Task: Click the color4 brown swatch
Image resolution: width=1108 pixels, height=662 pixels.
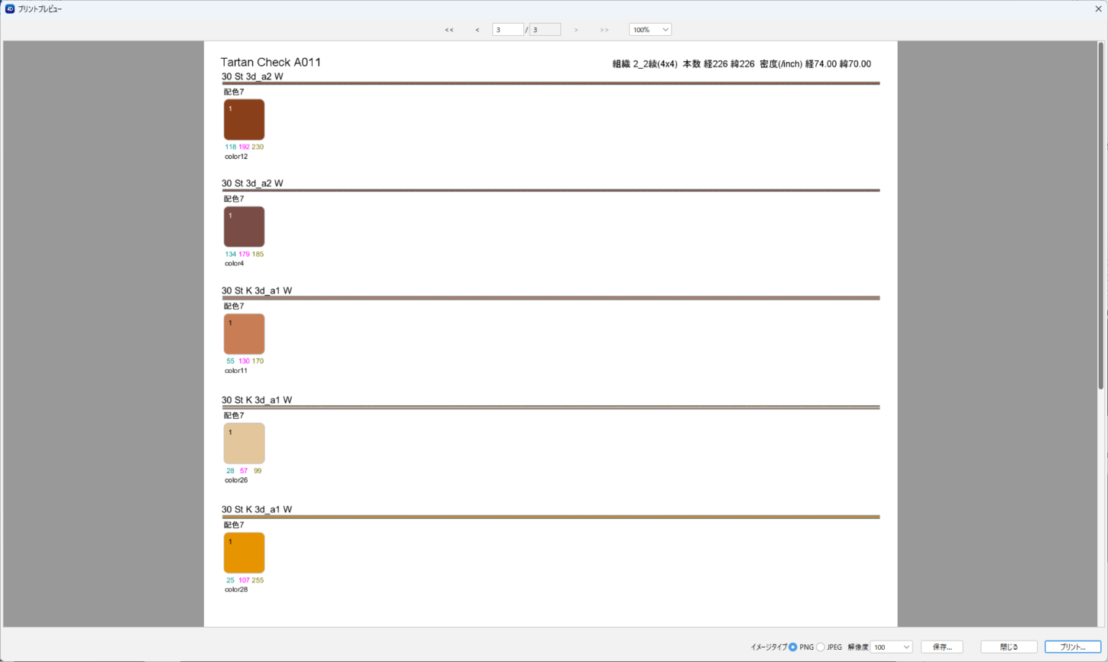Action: tap(245, 227)
